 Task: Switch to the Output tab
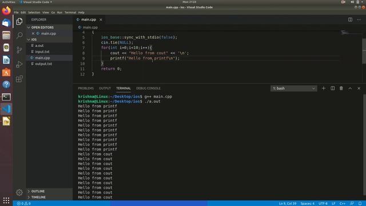[x=105, y=88]
